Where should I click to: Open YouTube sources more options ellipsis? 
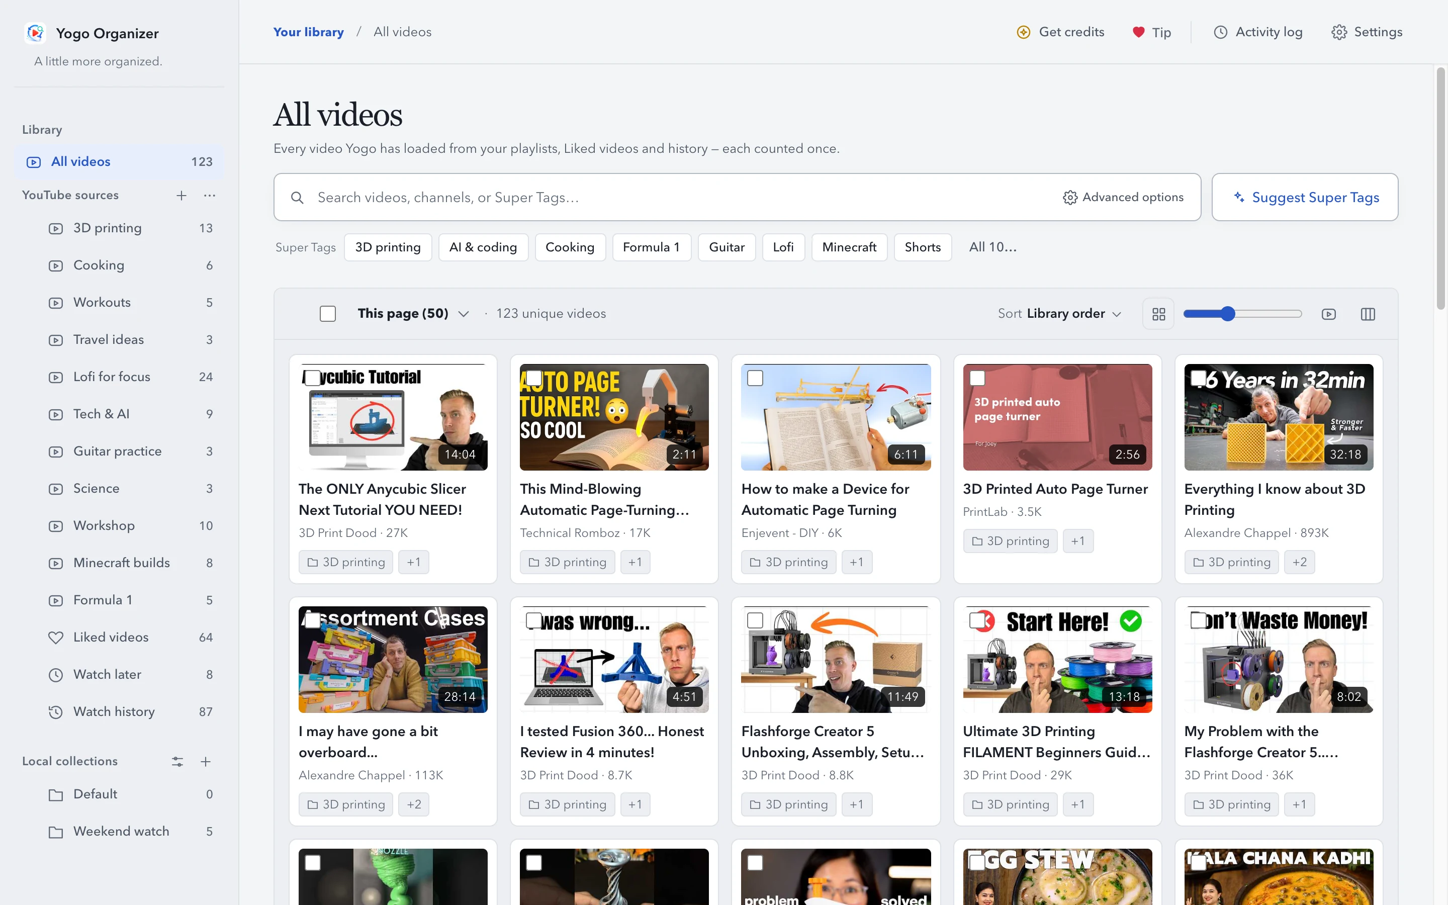pyautogui.click(x=210, y=195)
